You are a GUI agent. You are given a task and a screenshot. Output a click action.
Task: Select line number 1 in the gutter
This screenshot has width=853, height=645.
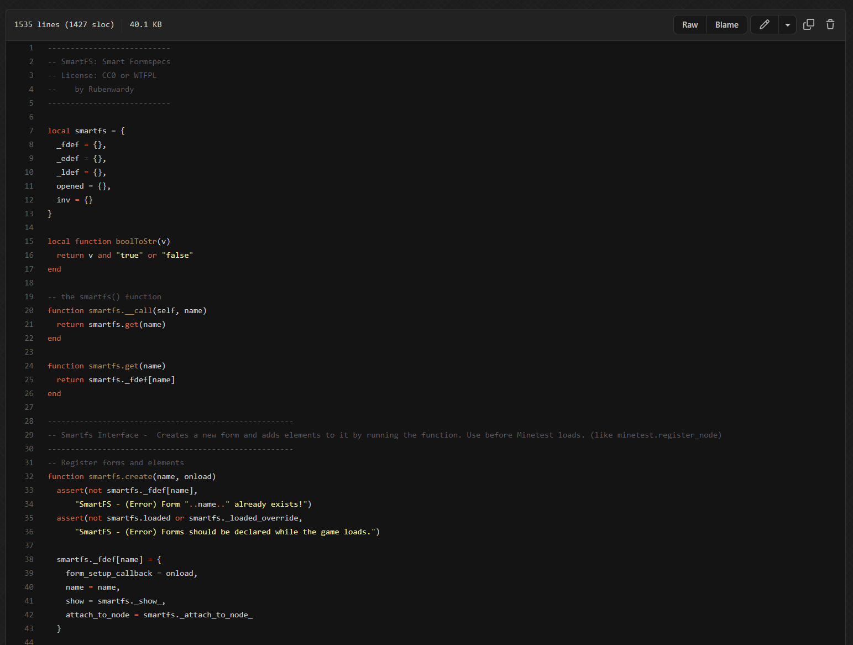click(31, 48)
